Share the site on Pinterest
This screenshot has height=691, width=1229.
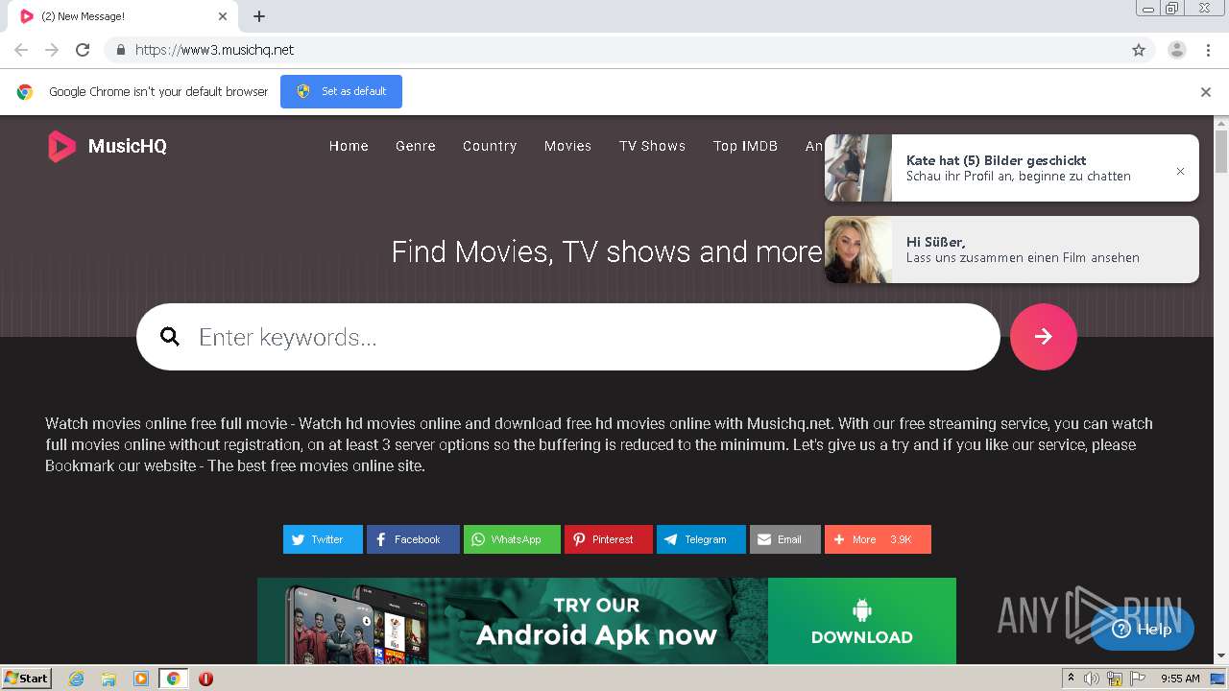(609, 539)
